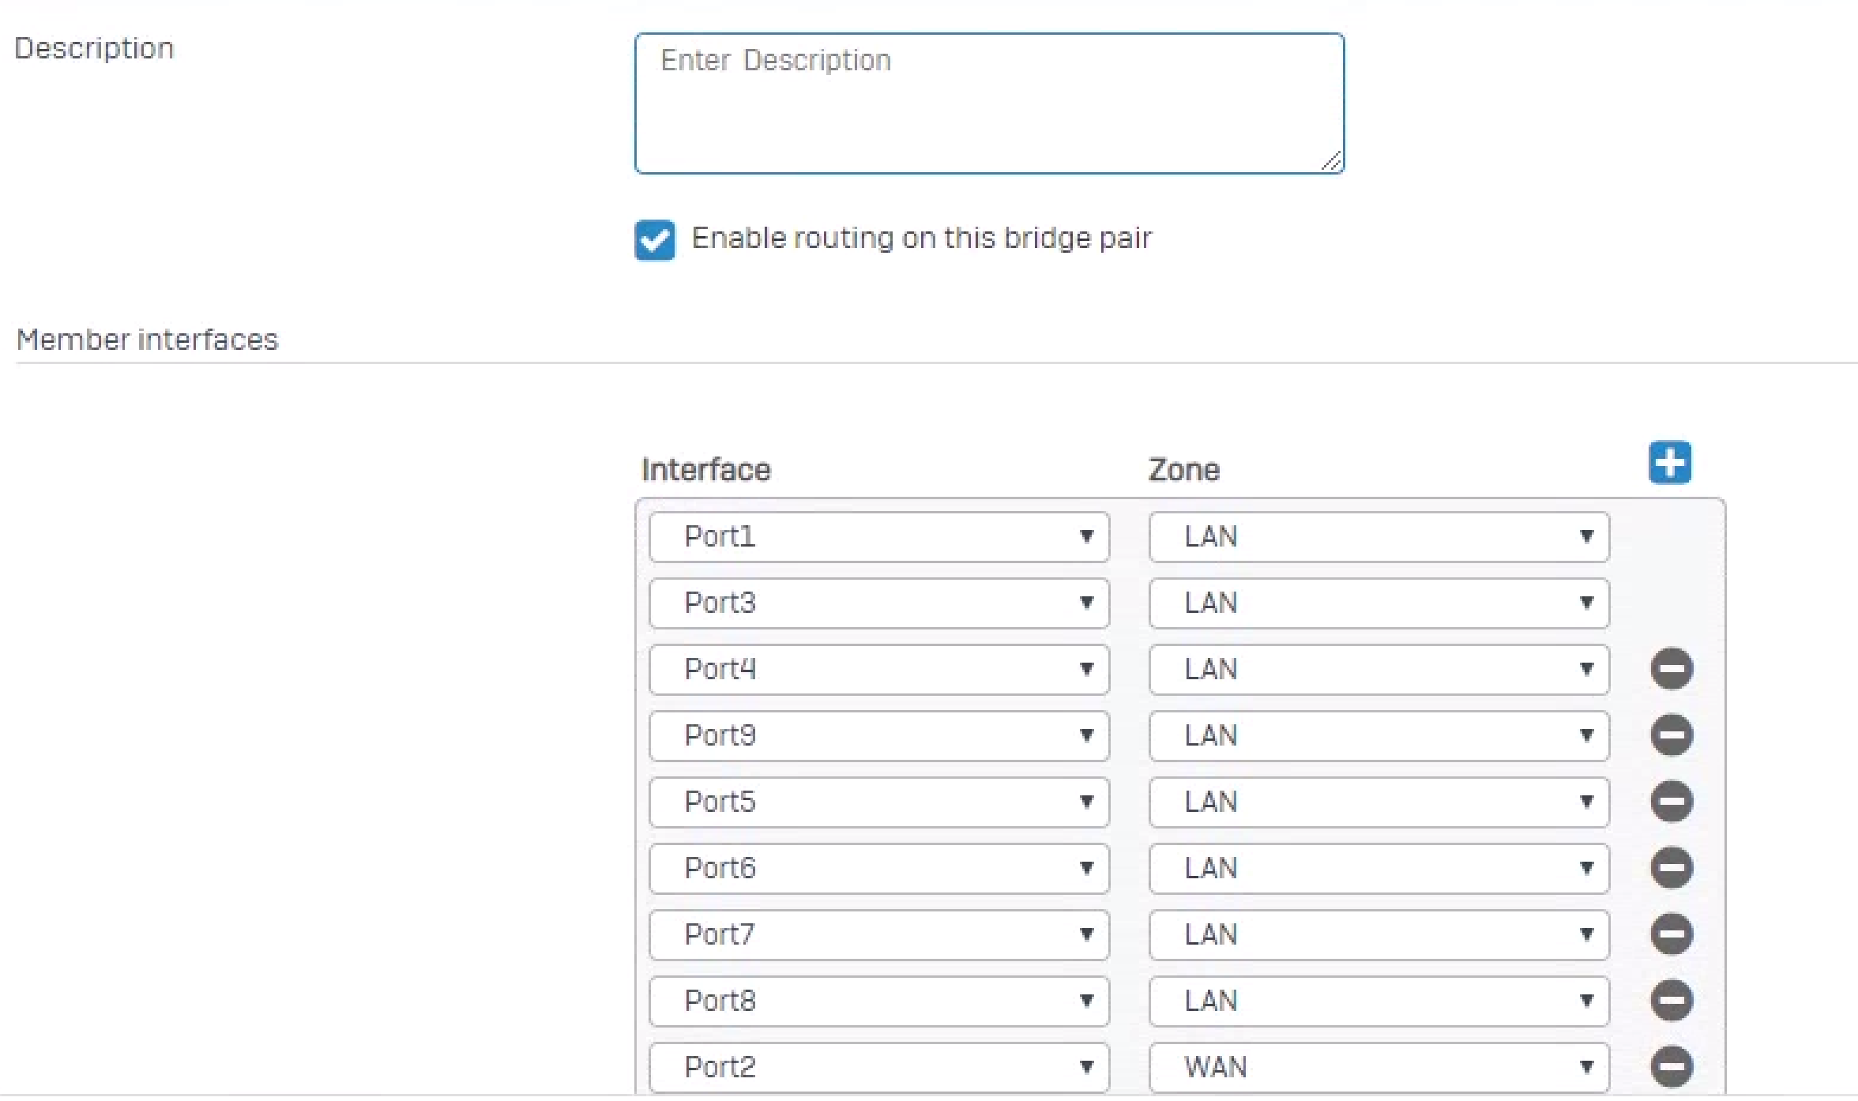
Task: Click into the Enter Description text box
Action: pyautogui.click(x=989, y=103)
